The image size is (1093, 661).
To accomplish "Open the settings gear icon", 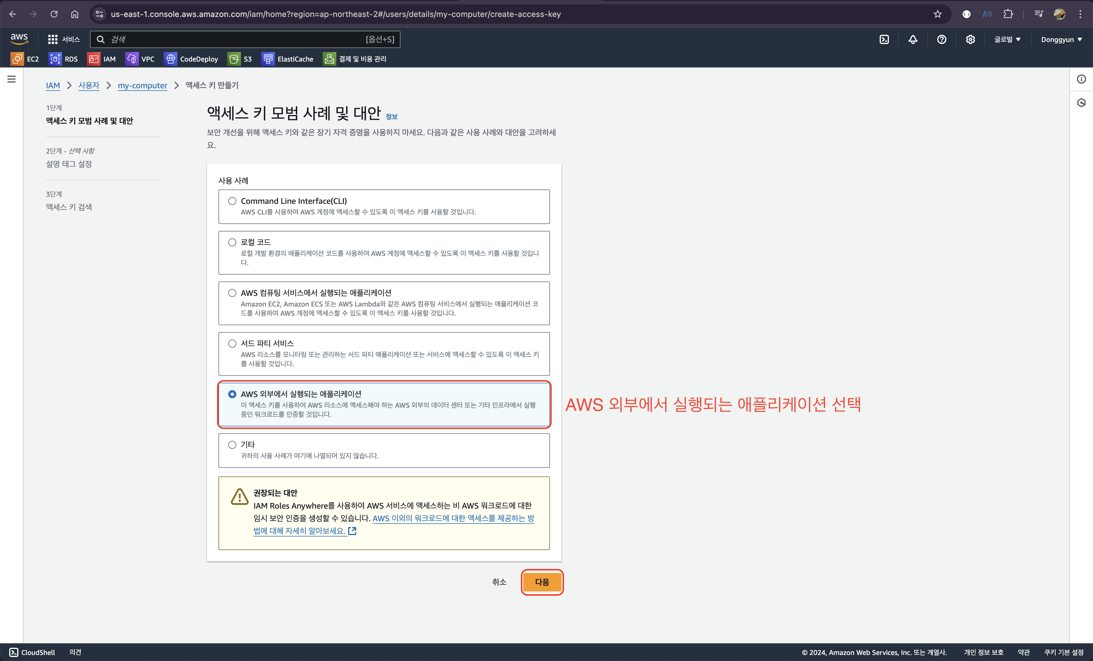I will (970, 39).
